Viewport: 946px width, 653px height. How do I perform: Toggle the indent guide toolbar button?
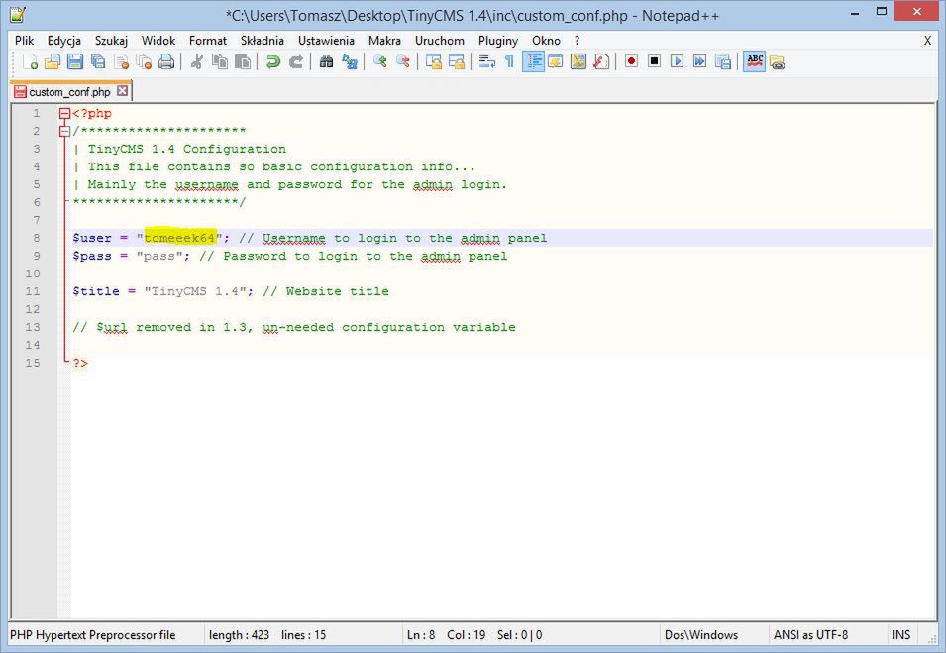point(533,61)
